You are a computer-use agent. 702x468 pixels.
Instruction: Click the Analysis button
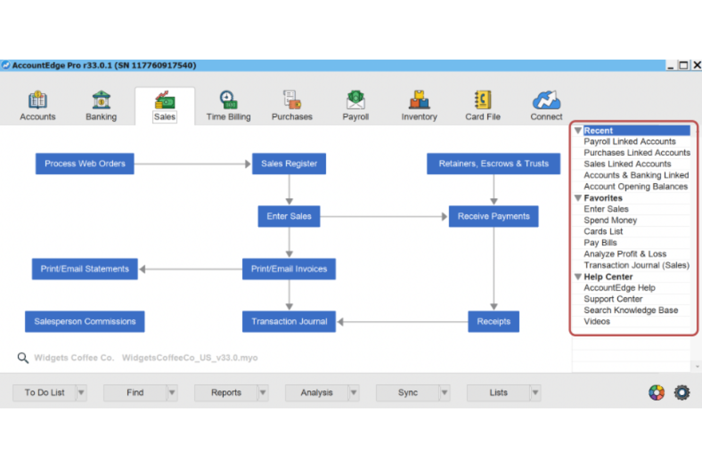(x=317, y=393)
